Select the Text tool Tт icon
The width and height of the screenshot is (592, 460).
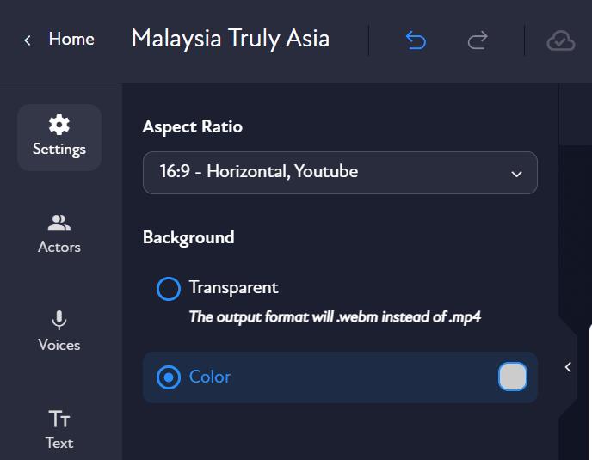click(59, 420)
